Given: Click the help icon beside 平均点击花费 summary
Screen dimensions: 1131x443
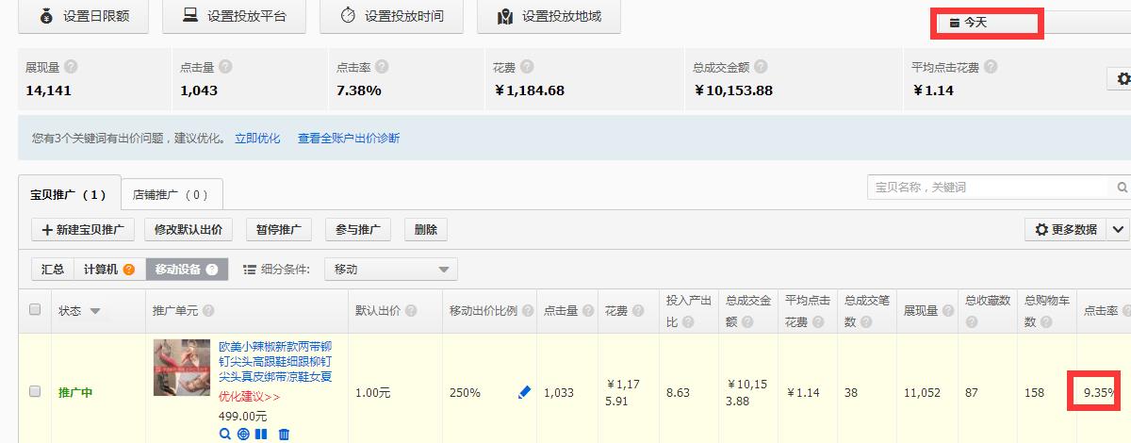Looking at the screenshot, I should [991, 68].
